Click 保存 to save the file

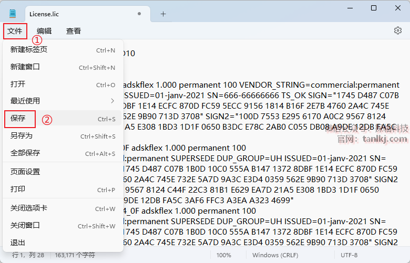pyautogui.click(x=63, y=119)
